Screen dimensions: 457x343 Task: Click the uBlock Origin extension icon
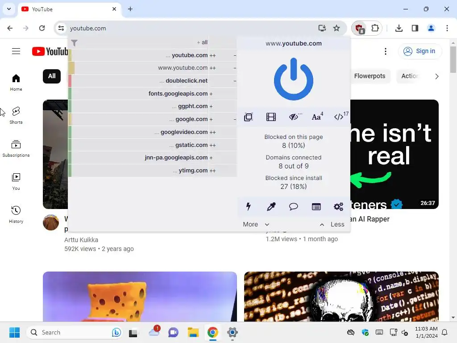pos(359,28)
